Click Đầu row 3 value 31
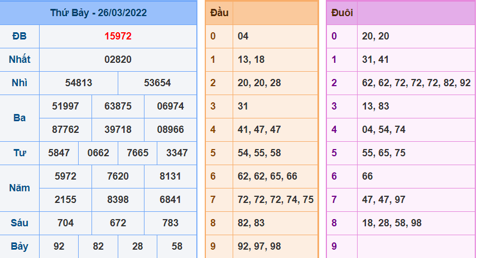This screenshot has height=258, width=477. coord(243,106)
